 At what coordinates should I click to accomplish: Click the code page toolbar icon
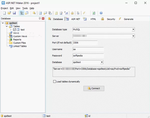pyautogui.click(x=40, y=13)
